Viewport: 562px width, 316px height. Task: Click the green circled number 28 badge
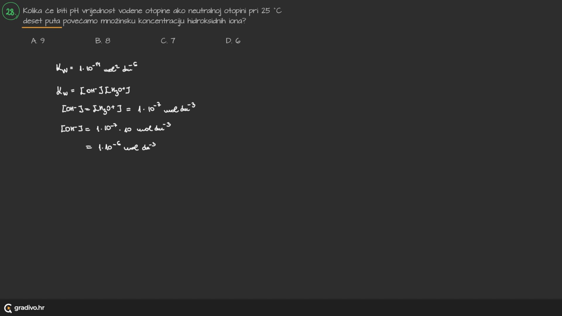[x=11, y=11]
